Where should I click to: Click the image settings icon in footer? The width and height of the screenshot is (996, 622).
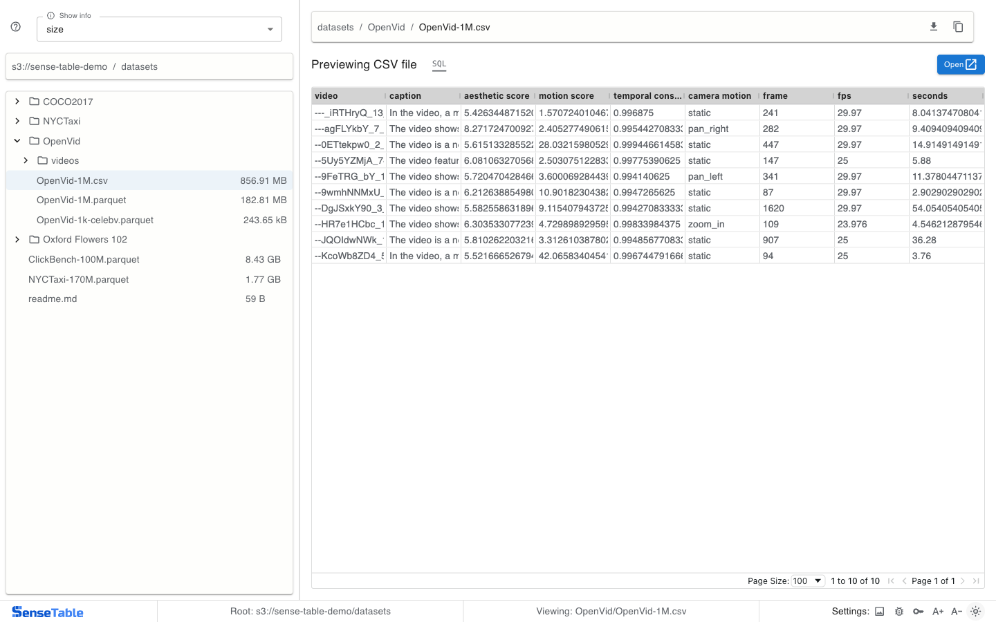(880, 612)
